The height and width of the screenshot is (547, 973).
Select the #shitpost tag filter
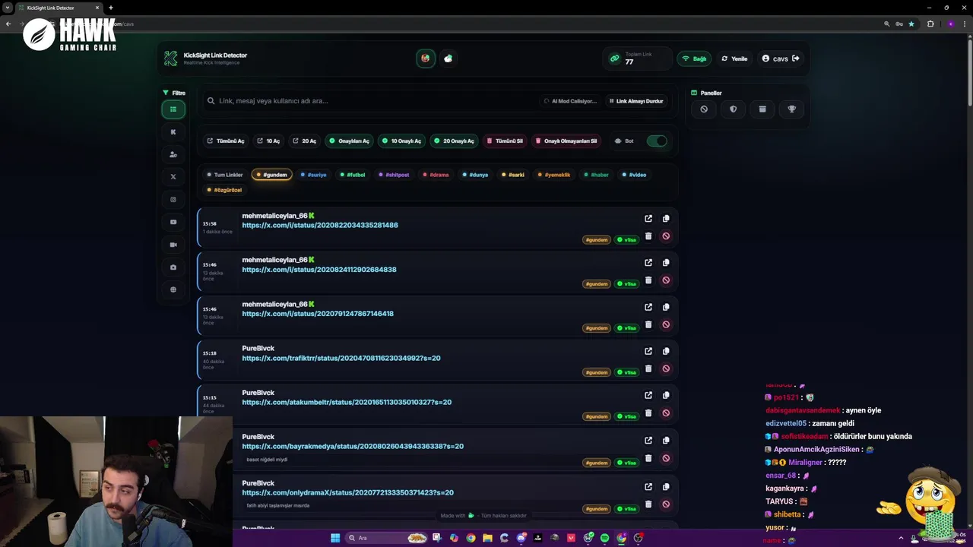(394, 175)
